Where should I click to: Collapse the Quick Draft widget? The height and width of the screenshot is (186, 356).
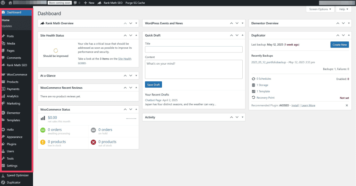[242, 35]
